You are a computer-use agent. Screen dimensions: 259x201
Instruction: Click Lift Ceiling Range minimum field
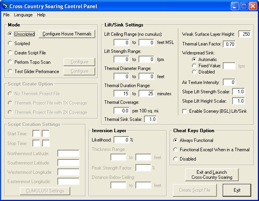122,43
